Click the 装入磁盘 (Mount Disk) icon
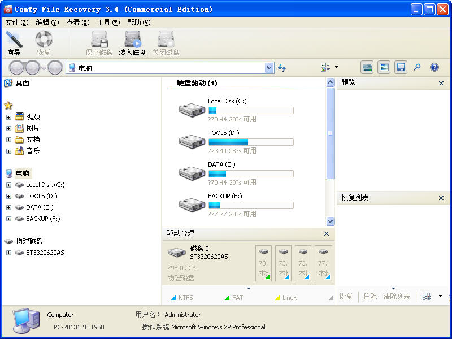Image resolution: width=452 pixels, height=339 pixels. pyautogui.click(x=133, y=42)
